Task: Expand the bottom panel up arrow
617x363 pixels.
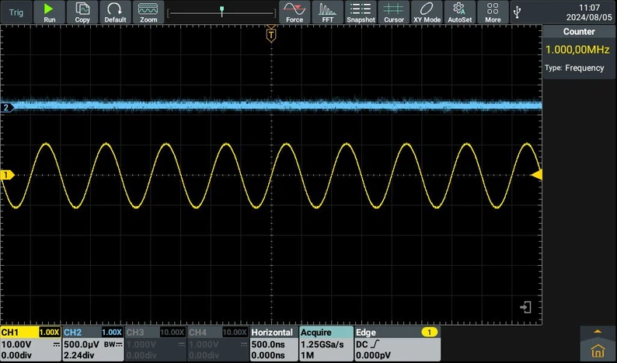Action: (597, 330)
